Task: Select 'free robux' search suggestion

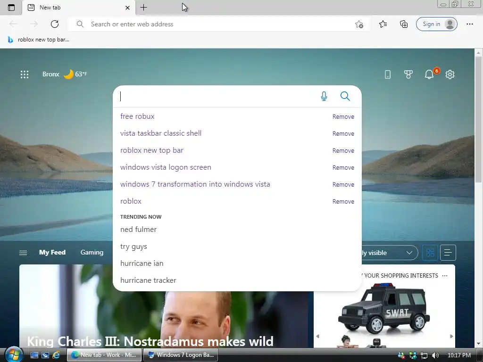Action: pos(137,116)
